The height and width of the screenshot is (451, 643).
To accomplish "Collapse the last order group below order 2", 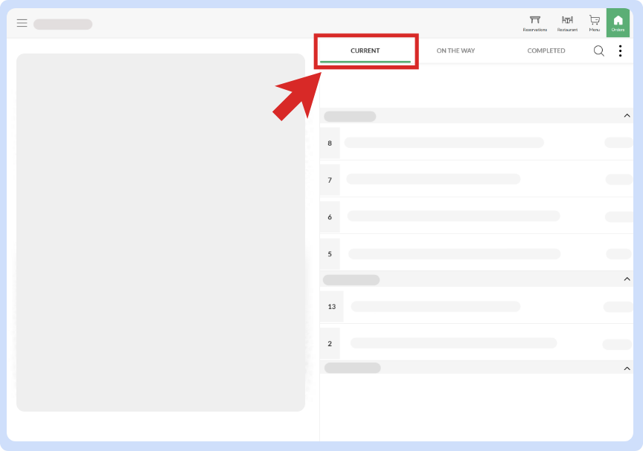I will pyautogui.click(x=627, y=367).
